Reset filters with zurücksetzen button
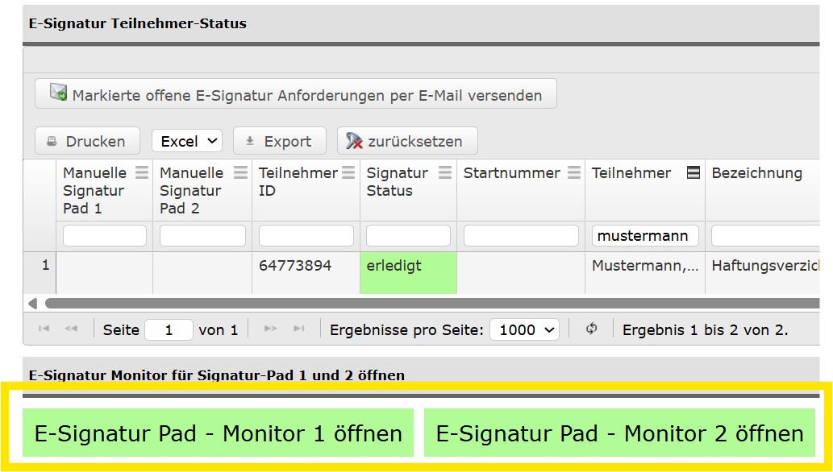The image size is (833, 472). [x=406, y=141]
